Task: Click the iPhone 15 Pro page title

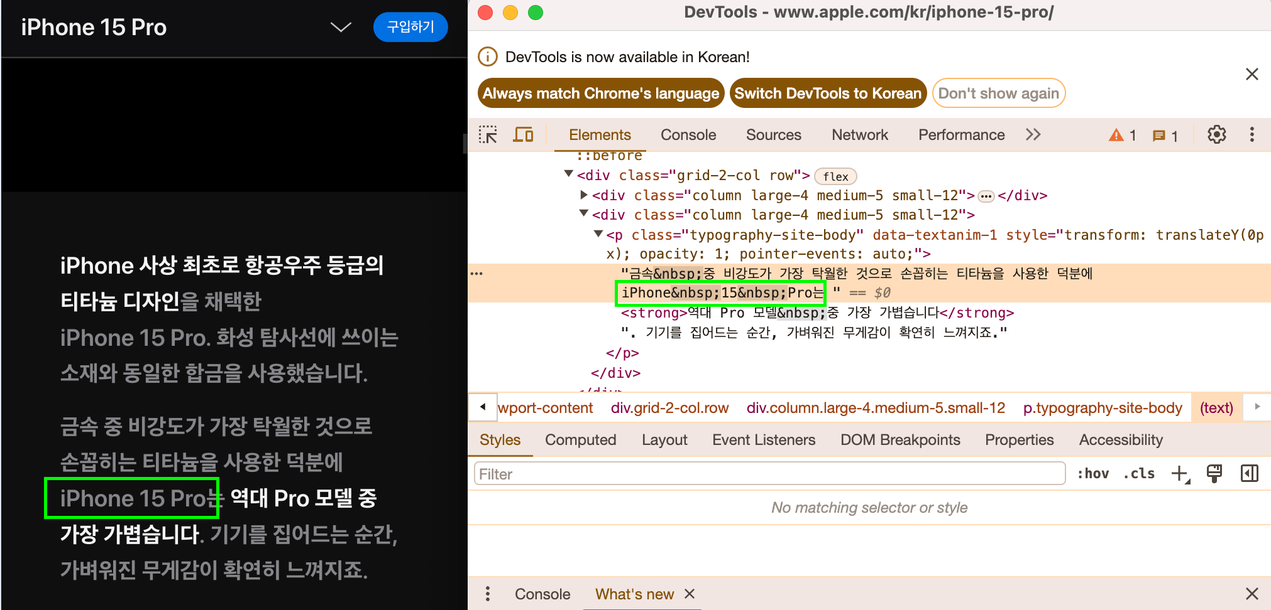Action: click(x=94, y=27)
